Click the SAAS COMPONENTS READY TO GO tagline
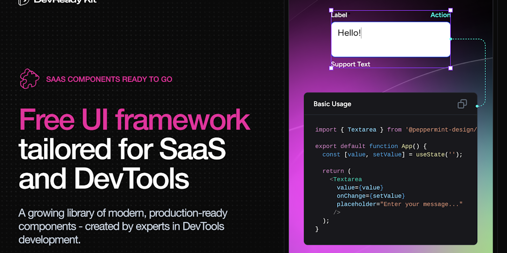 tap(109, 79)
